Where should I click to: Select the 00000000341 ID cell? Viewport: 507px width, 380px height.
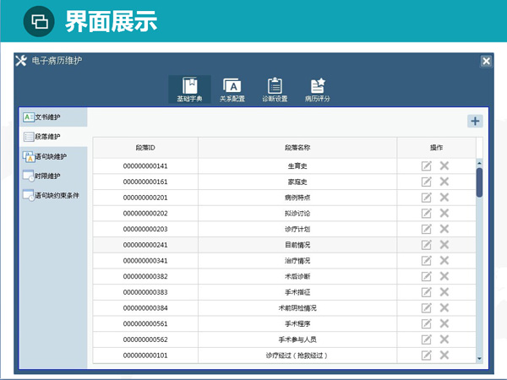coord(145,260)
